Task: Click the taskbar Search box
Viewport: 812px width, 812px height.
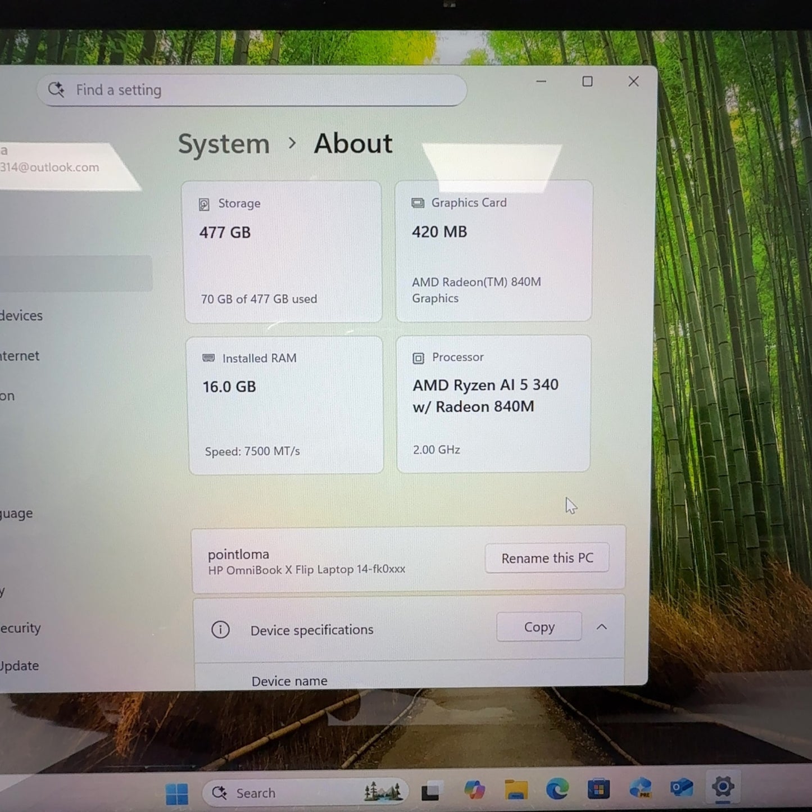Action: coord(306,792)
